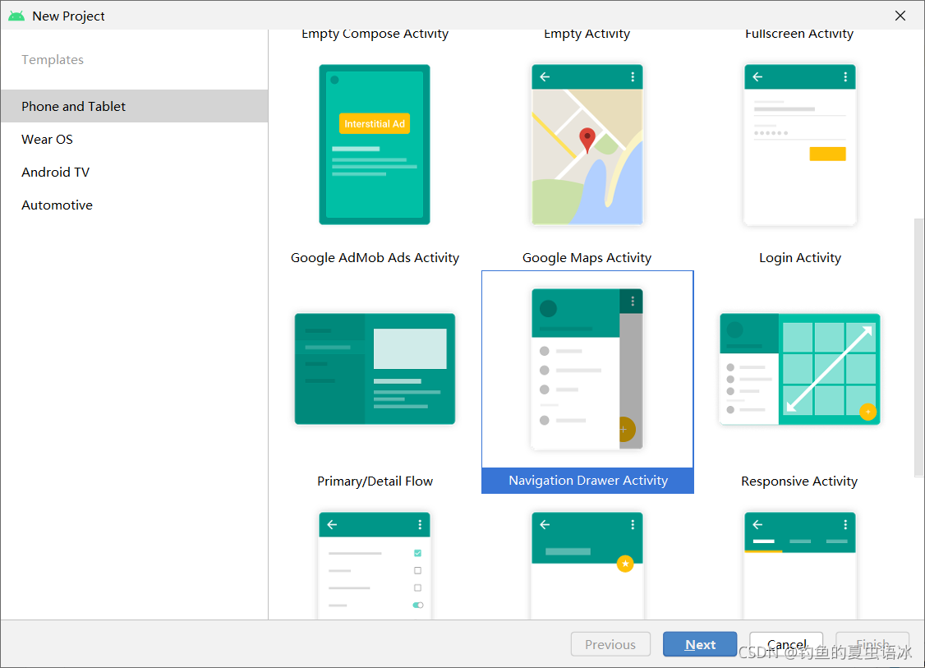Image resolution: width=925 pixels, height=668 pixels.
Task: Click the Android logo icon in title bar
Action: tap(16, 16)
